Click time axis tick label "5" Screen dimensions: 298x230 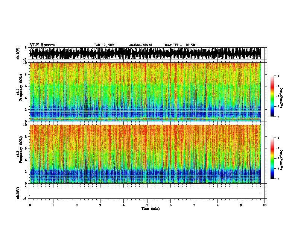pyautogui.click(x=147, y=205)
